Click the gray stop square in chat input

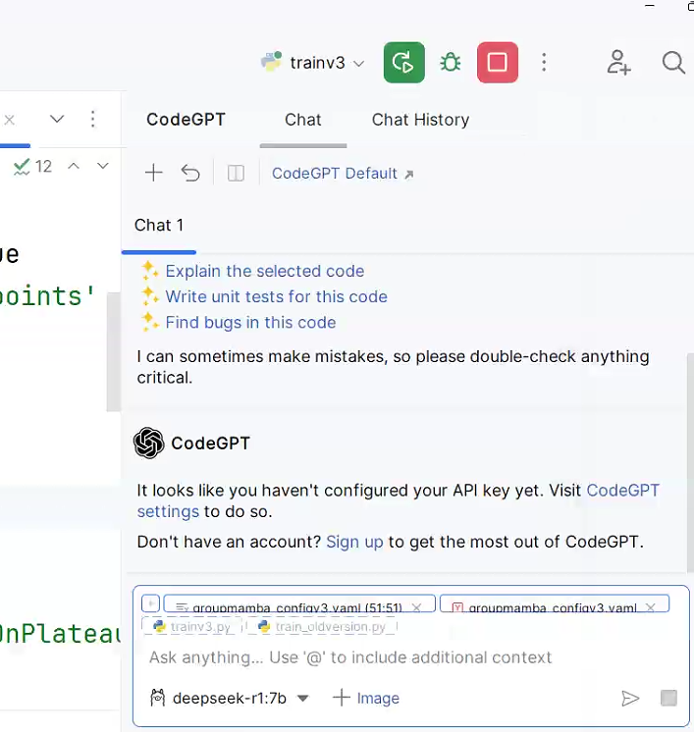(668, 699)
